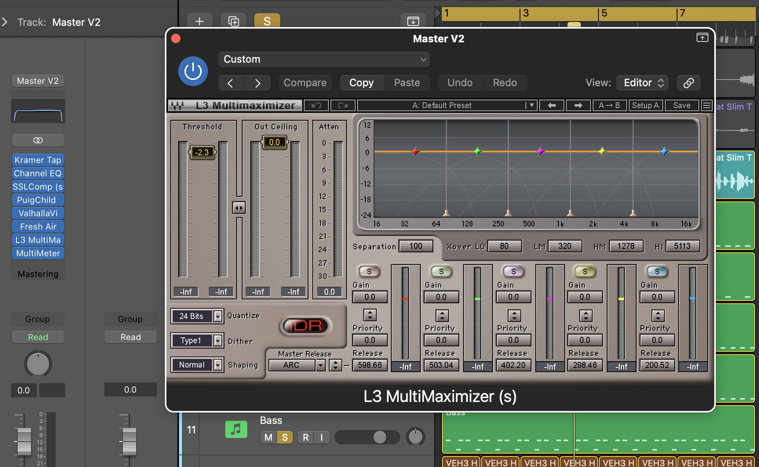Screen dimensions: 759x467
Task: Click the add track plus button
Action: 199,21
